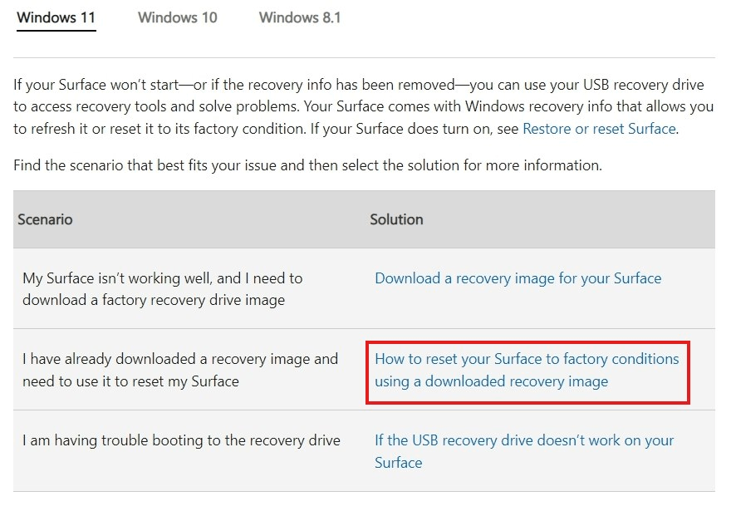Select the Windows 8.1 tab

tap(300, 17)
